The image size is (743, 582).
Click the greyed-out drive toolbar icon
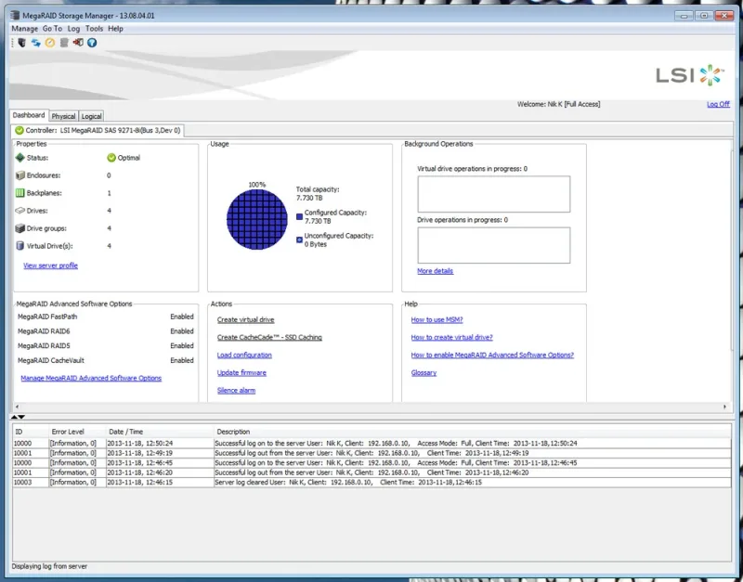tap(64, 43)
